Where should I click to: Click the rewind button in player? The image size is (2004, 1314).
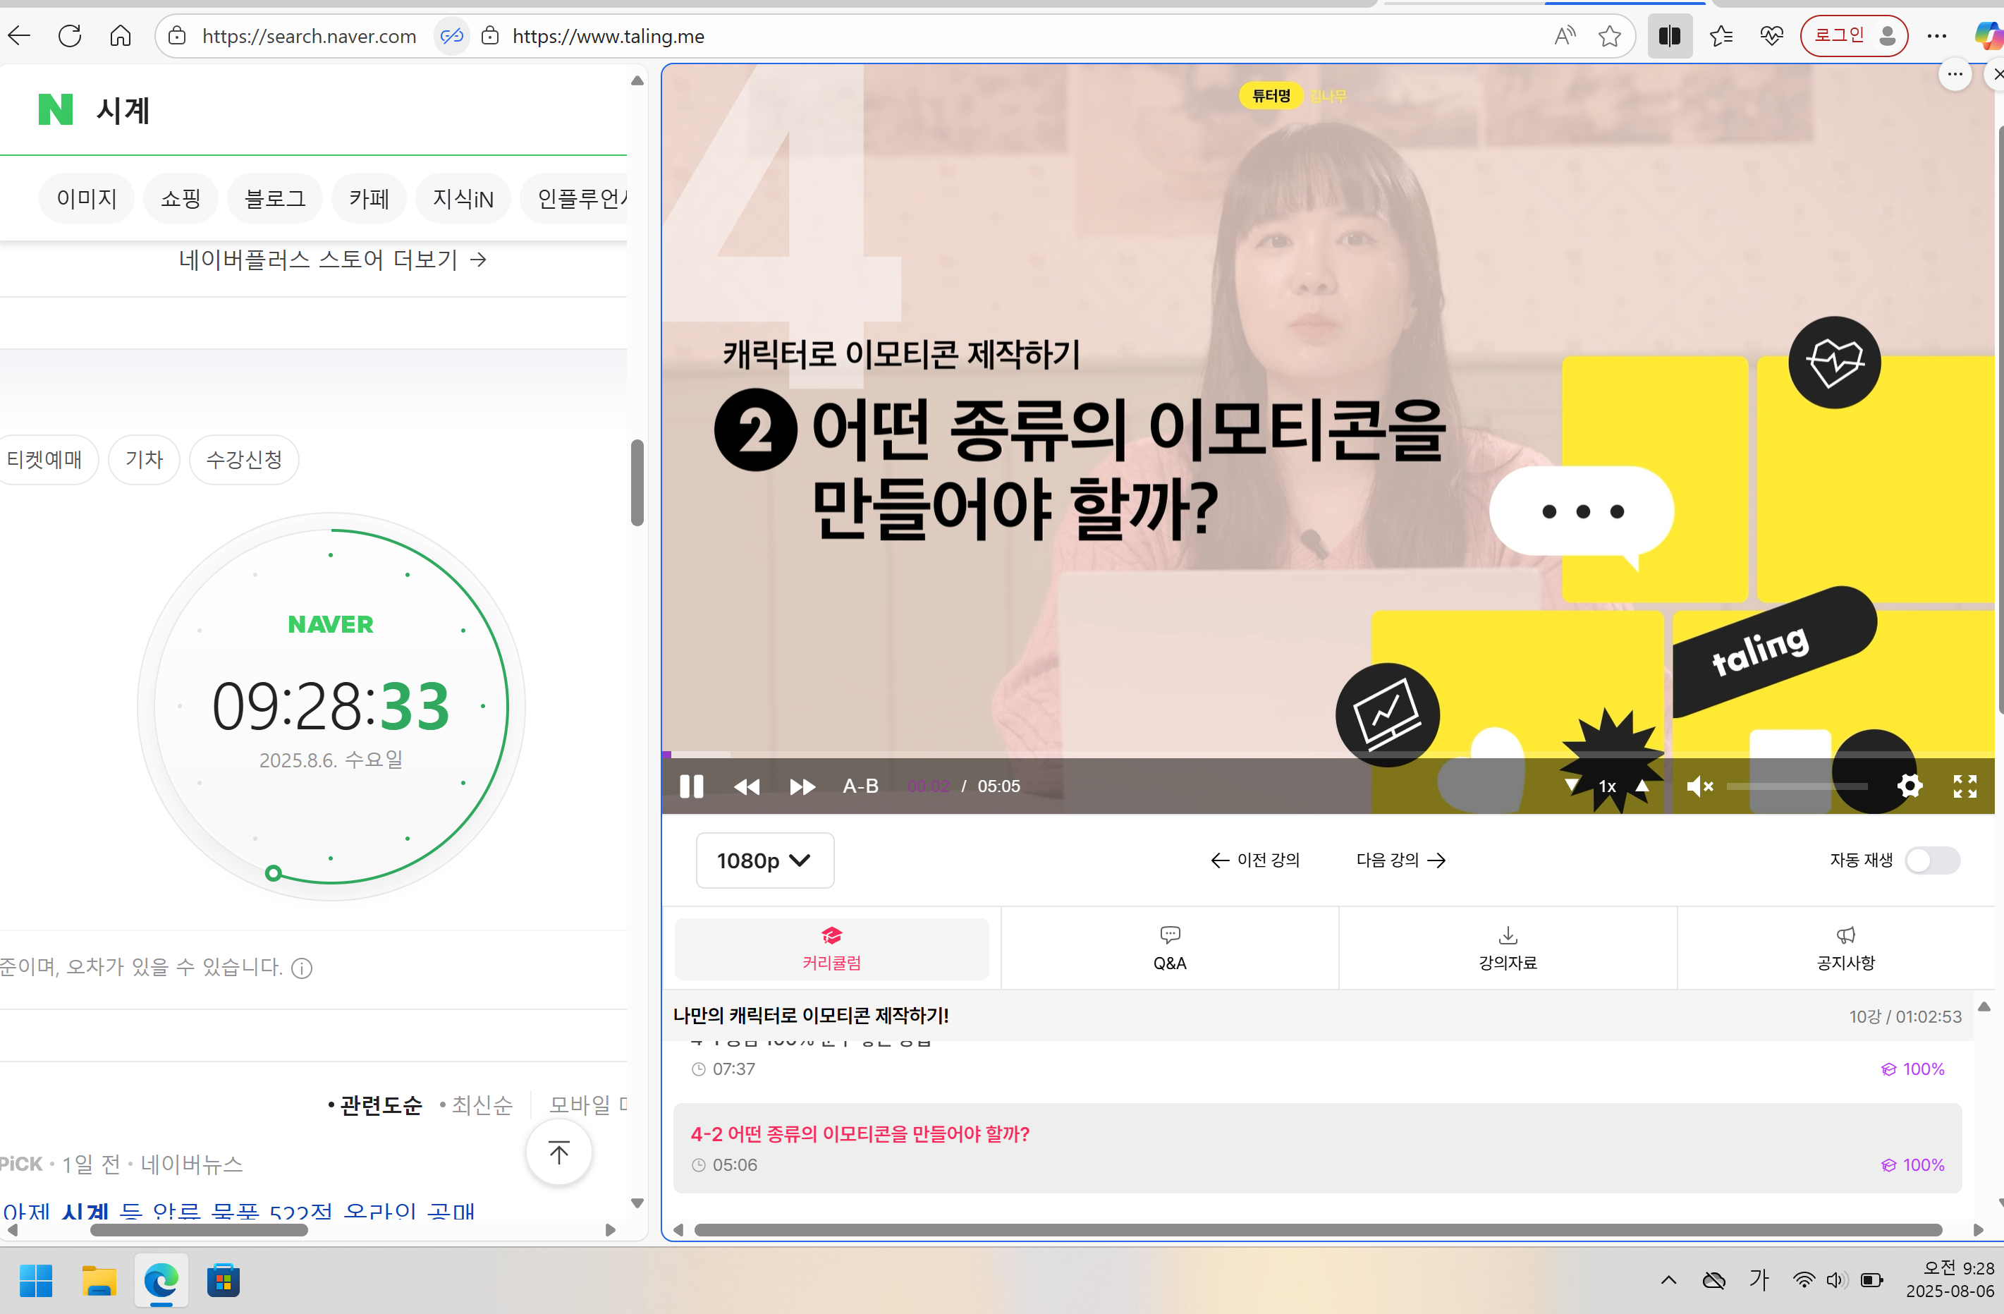[x=747, y=786]
